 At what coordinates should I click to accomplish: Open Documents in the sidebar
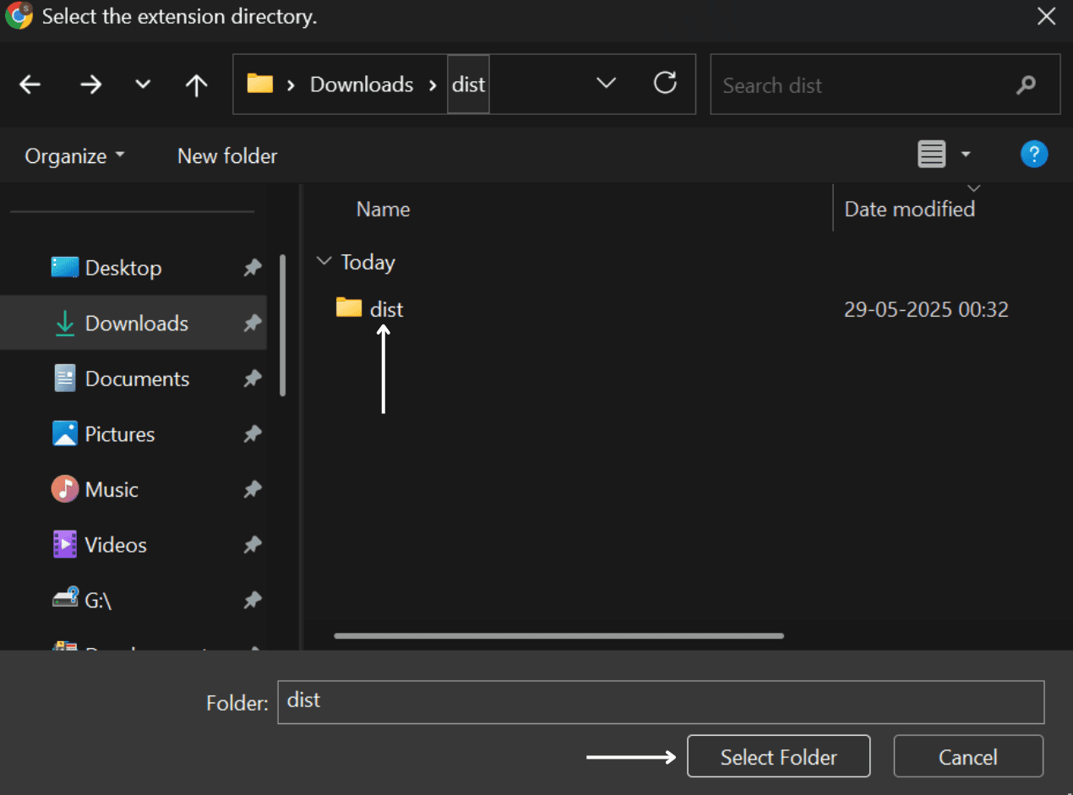(122, 379)
